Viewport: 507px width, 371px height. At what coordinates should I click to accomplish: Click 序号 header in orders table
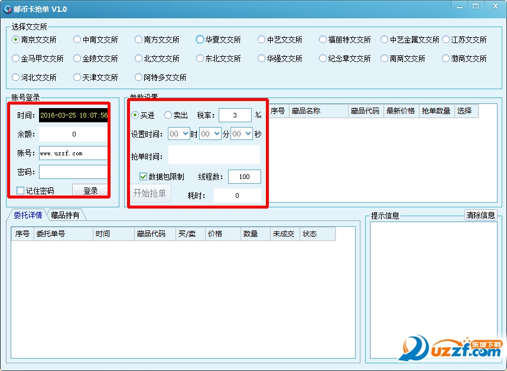(x=22, y=234)
